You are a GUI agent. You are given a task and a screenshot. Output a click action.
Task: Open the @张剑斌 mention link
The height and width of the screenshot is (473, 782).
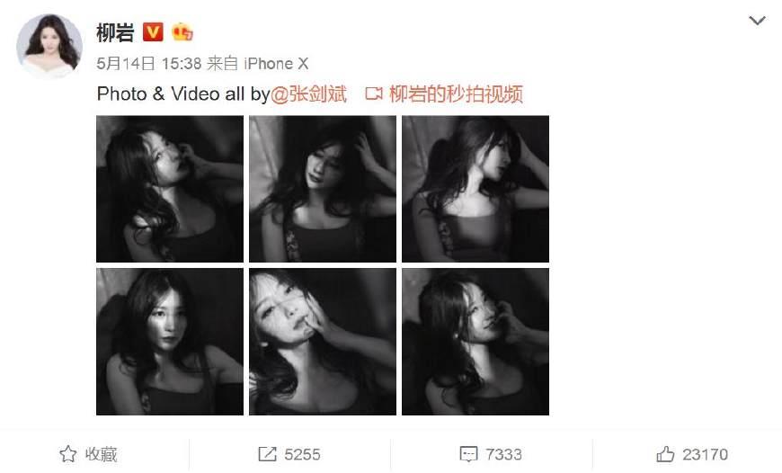click(308, 94)
